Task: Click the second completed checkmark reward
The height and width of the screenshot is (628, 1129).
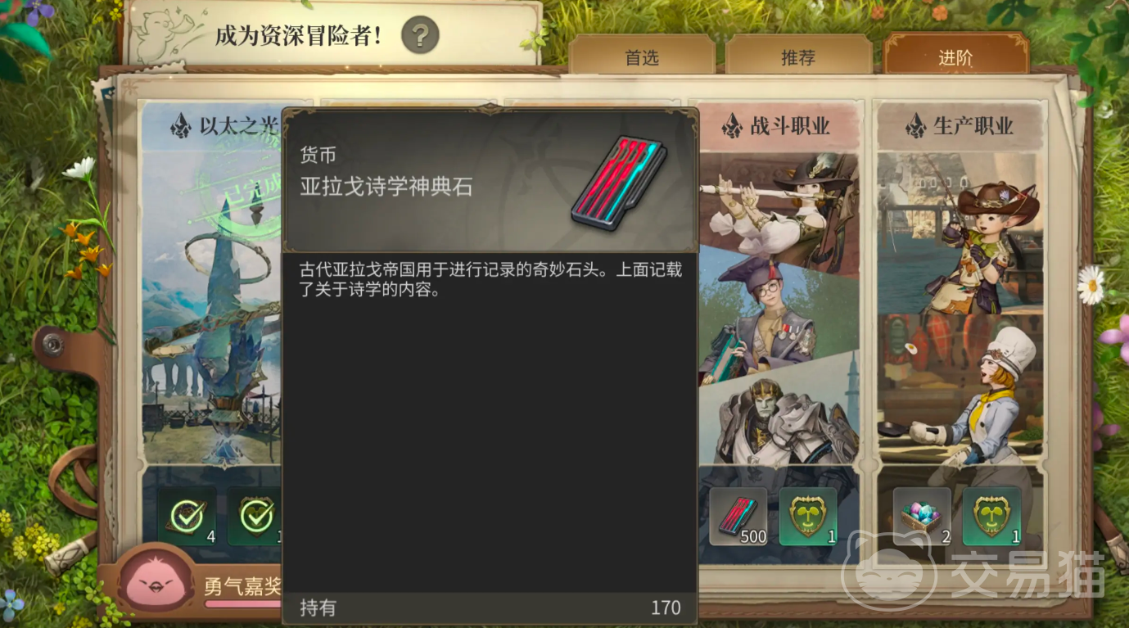Action: click(x=255, y=517)
